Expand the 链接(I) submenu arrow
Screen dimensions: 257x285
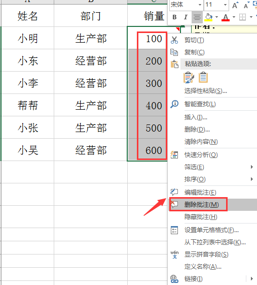[x=251, y=278]
